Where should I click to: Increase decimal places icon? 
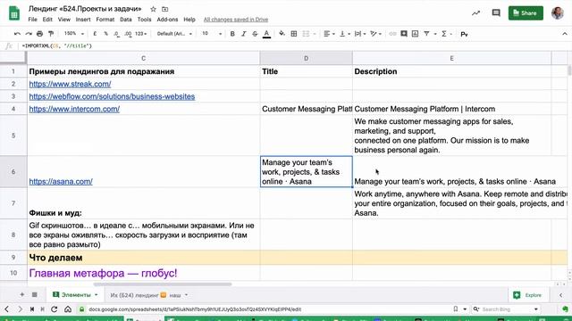128,34
